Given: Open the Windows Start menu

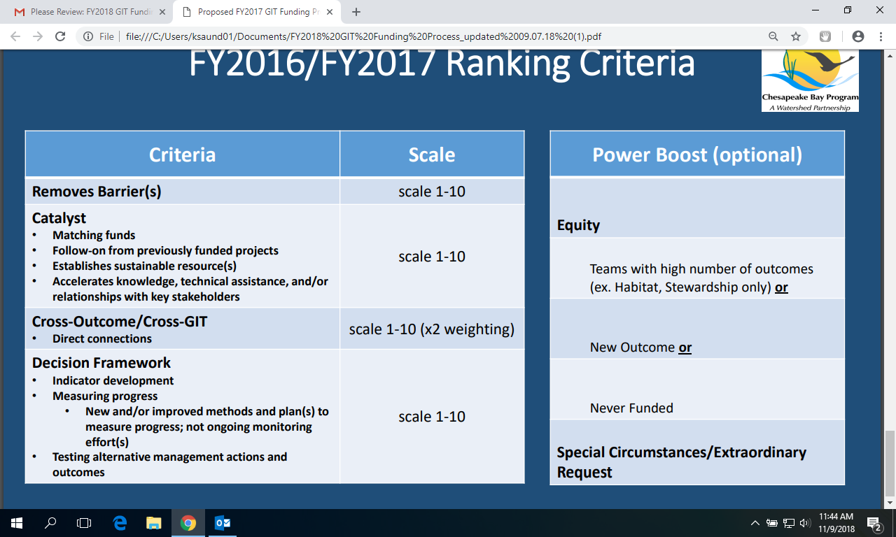Looking at the screenshot, I should [16, 522].
